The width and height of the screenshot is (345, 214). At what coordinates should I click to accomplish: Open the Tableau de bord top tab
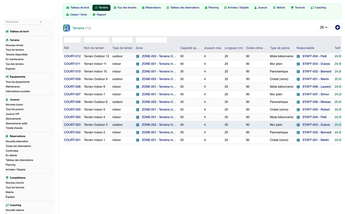[x=78, y=8]
